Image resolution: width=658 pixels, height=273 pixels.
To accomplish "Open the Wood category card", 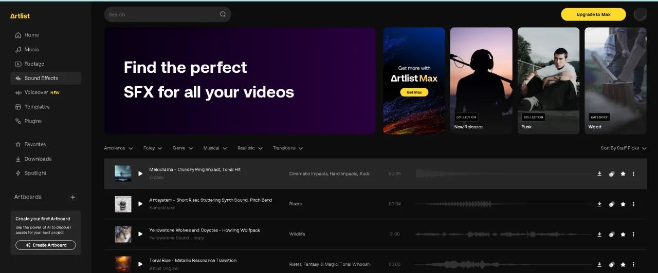I will tap(615, 81).
